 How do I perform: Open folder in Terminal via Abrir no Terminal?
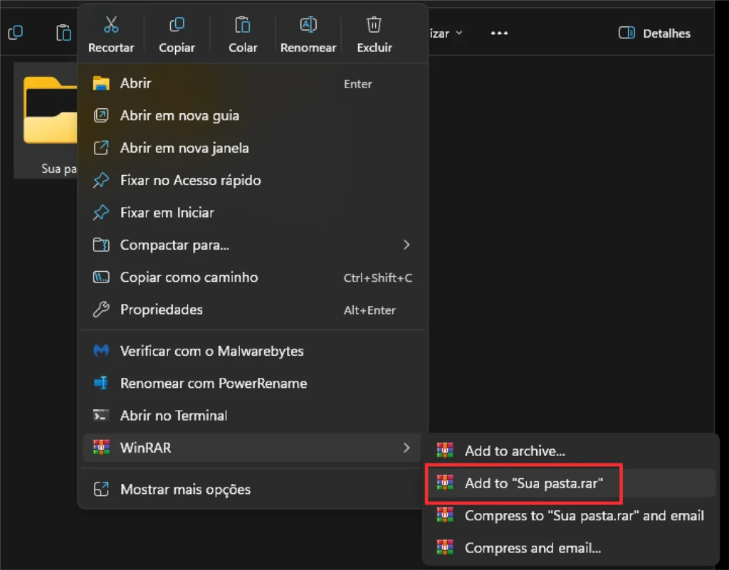174,416
